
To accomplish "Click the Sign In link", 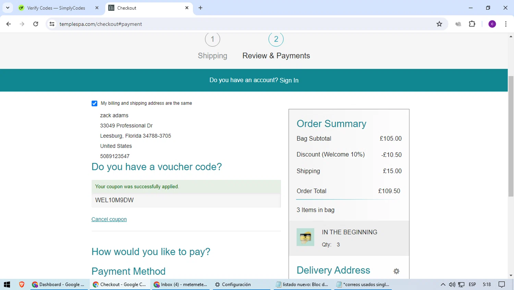I will 289,80.
